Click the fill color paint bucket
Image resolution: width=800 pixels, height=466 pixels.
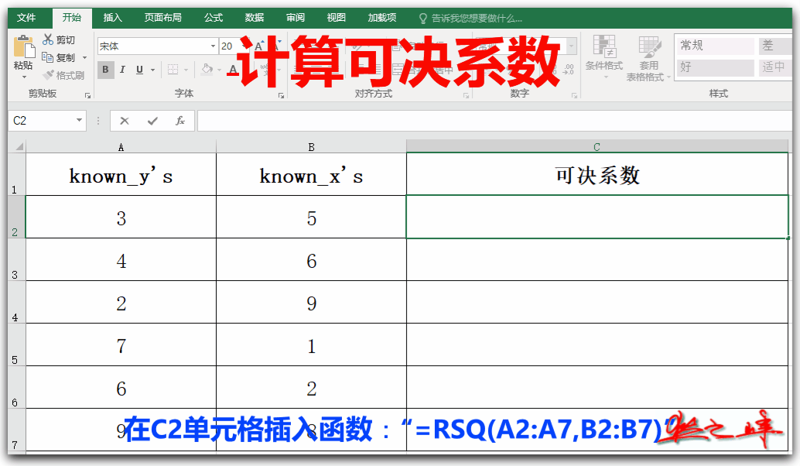[x=207, y=69]
